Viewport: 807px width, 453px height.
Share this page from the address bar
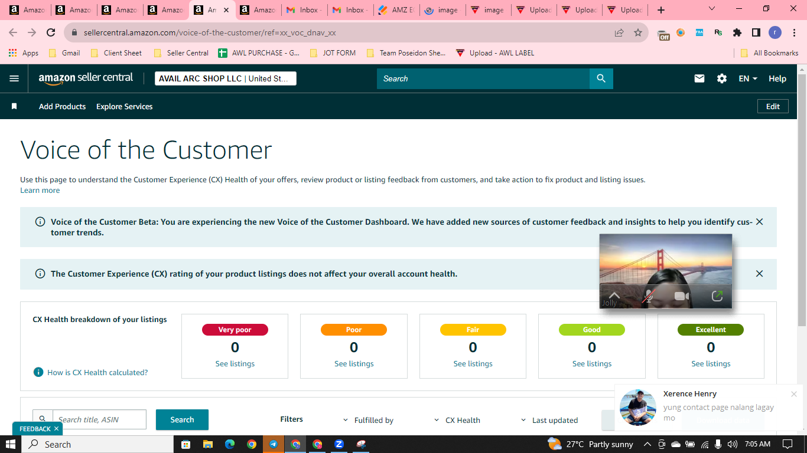coord(619,33)
